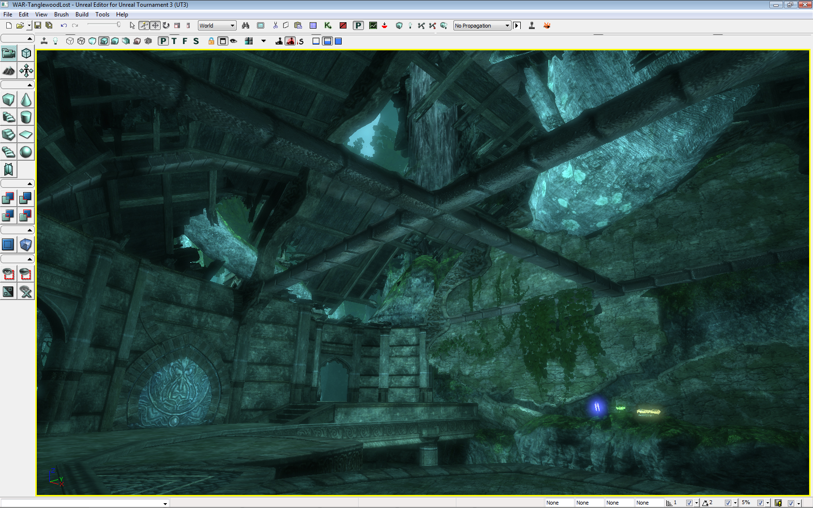This screenshot has width=813, height=508.
Task: Open UnrealMatinee red square icon
Action: (x=343, y=26)
